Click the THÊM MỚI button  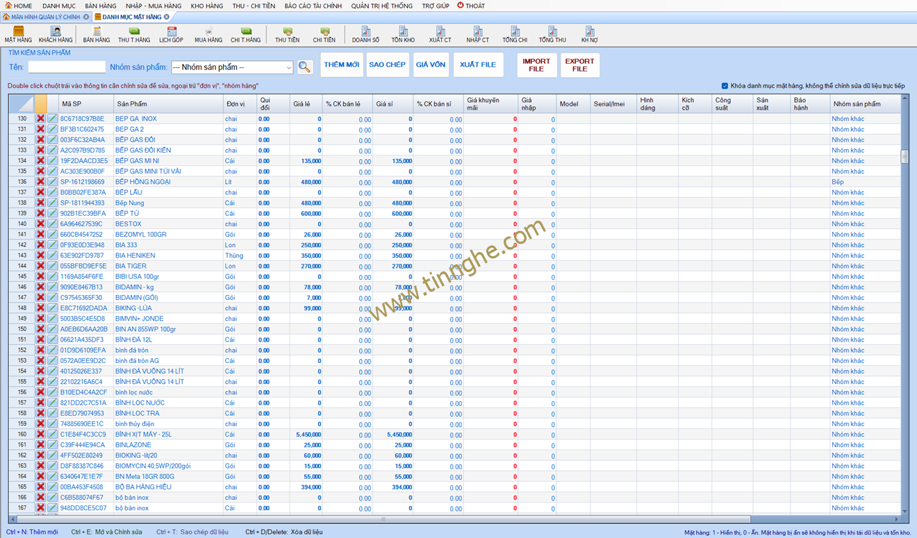point(341,65)
